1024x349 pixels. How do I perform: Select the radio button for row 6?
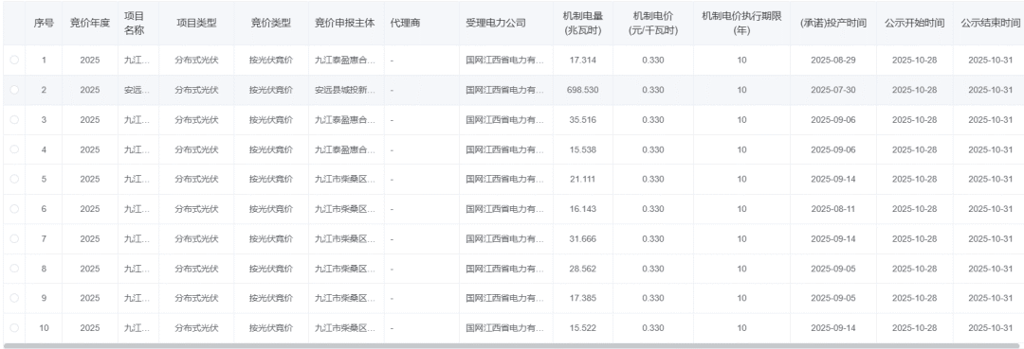[x=14, y=209]
